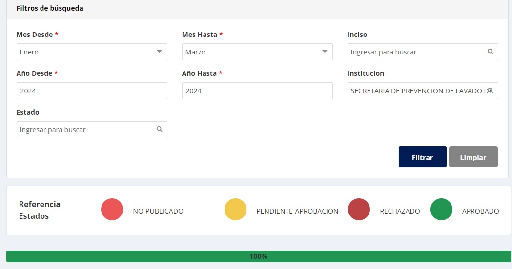Click the Institucion field with SECRETARIA text
The width and height of the screenshot is (512, 269).
(423, 91)
